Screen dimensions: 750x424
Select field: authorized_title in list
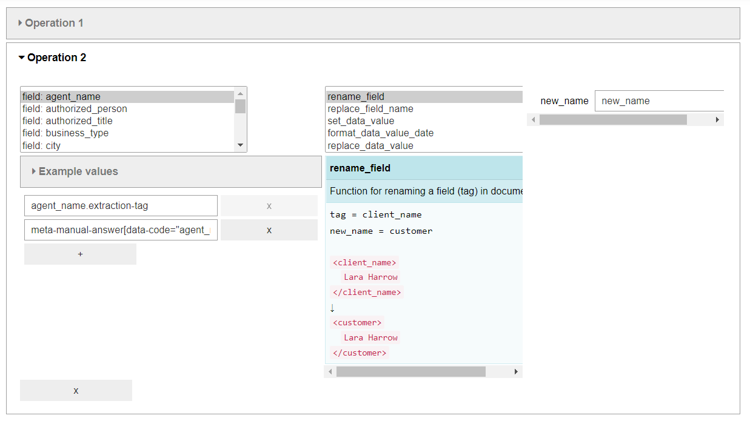pyautogui.click(x=127, y=121)
